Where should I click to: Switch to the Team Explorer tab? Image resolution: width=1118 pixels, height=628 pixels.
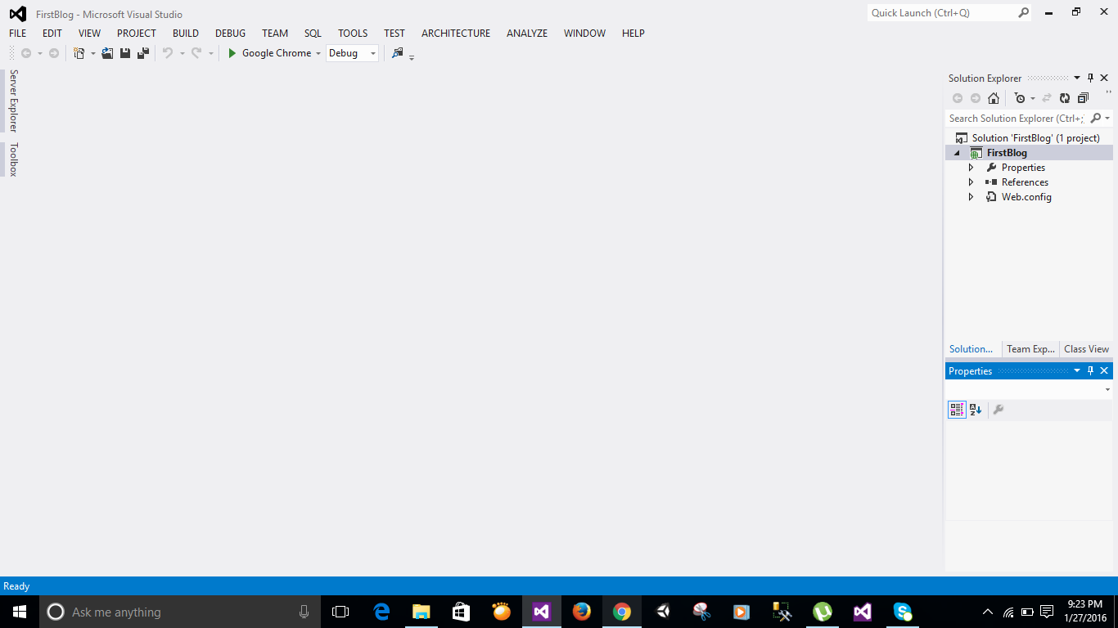tap(1030, 349)
